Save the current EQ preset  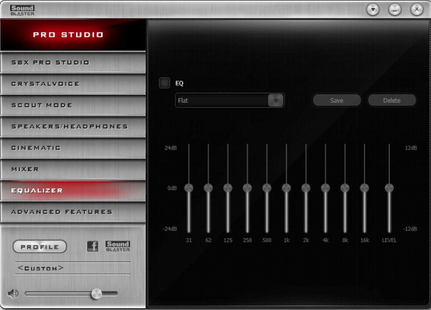[x=337, y=100]
